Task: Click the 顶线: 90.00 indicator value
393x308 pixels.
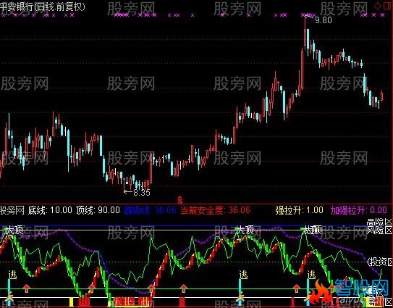Action: (x=98, y=210)
